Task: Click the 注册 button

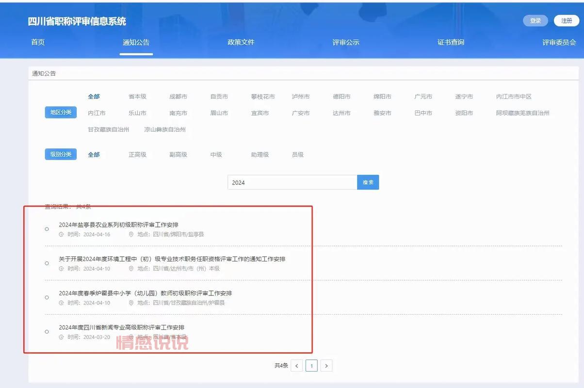Action: (x=566, y=20)
